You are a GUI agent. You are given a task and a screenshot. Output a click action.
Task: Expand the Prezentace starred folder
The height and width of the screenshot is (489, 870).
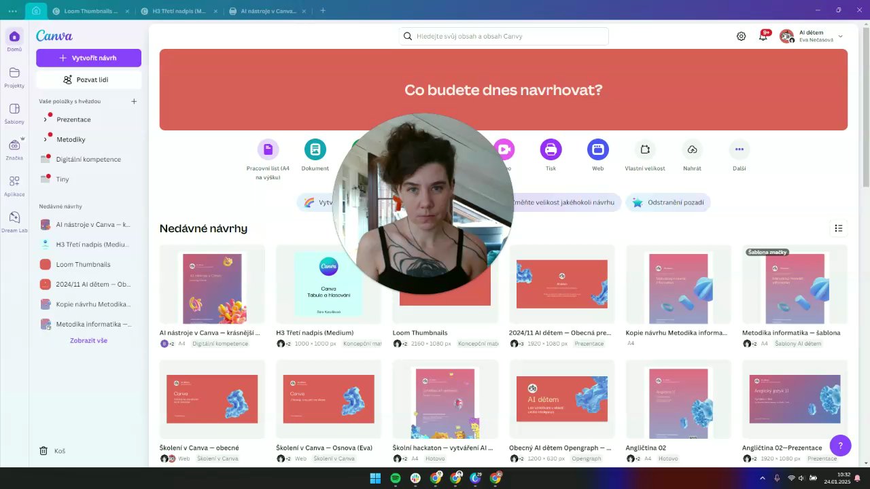point(45,120)
